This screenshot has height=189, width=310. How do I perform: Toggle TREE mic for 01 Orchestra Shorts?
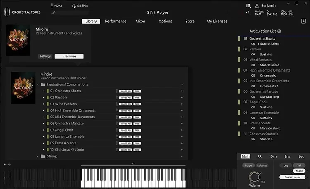coord(137,91)
